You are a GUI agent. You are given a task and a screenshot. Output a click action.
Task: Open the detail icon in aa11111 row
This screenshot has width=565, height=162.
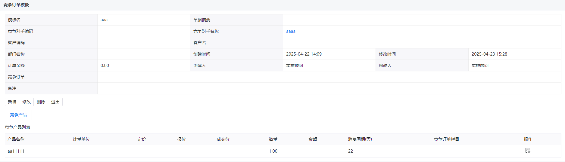click(528, 150)
